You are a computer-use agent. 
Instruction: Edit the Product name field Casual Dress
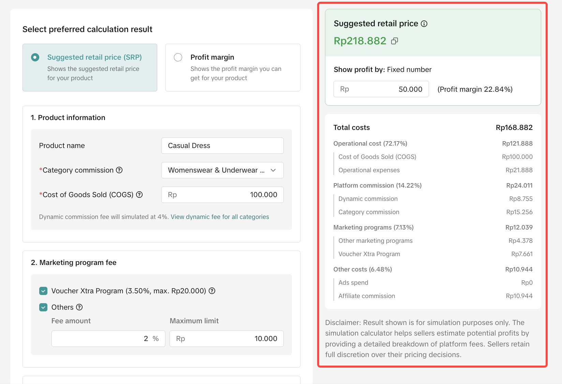point(222,146)
